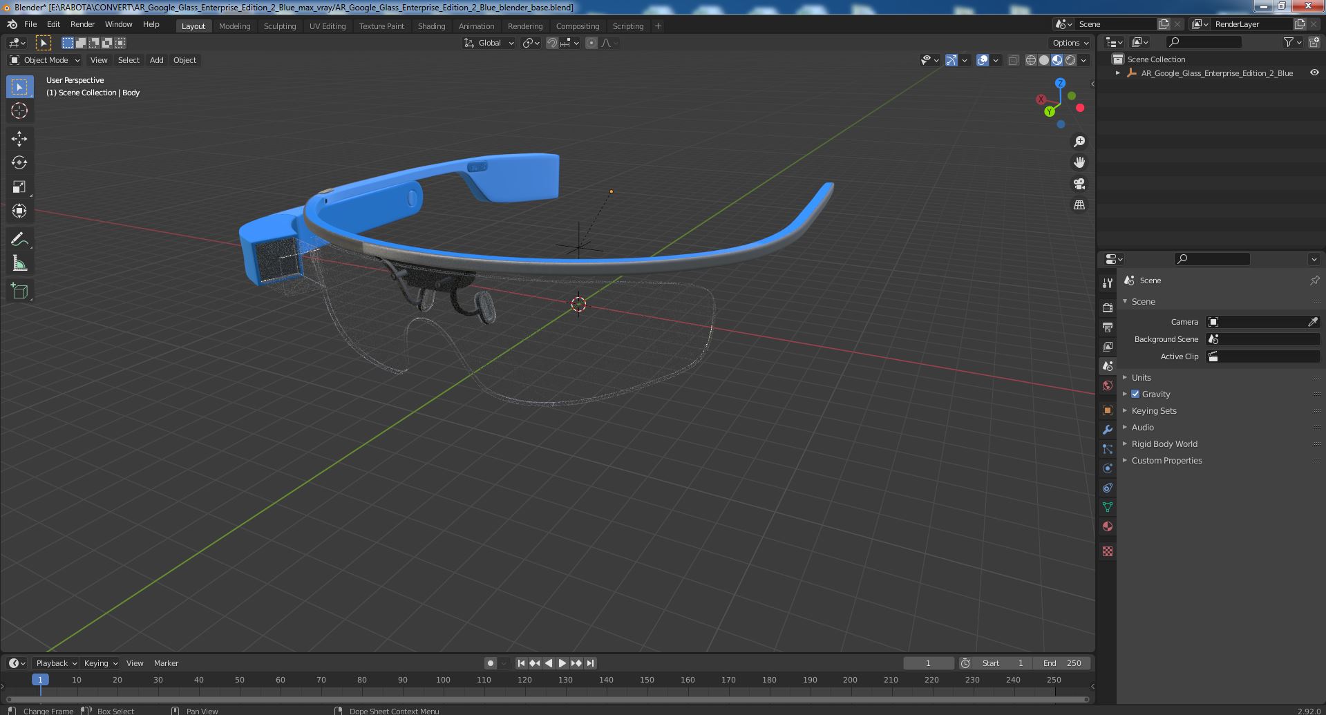Open Tool properties tab
This screenshot has height=715, width=1326.
[1108, 283]
